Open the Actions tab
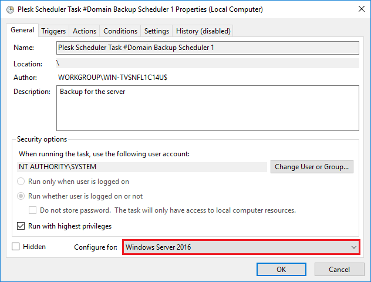Viewport: 371px width, 282px height. tap(85, 31)
